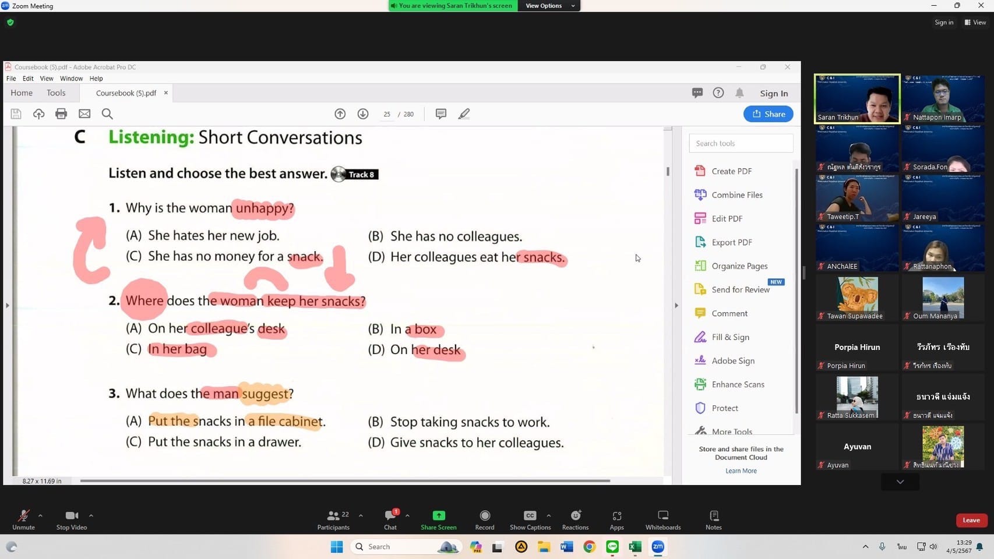
Task: Open the Whiteboards tool
Action: (x=662, y=516)
